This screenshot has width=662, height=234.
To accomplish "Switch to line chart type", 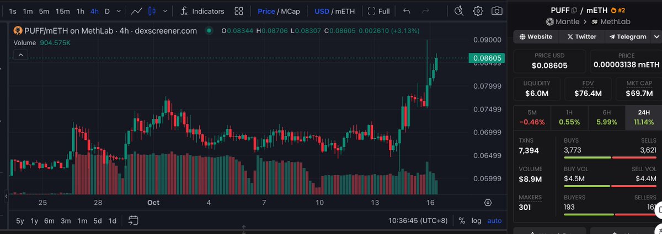I will click(138, 11).
